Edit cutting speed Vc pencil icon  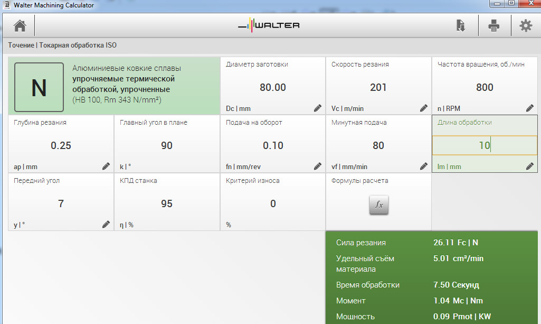[x=424, y=108]
